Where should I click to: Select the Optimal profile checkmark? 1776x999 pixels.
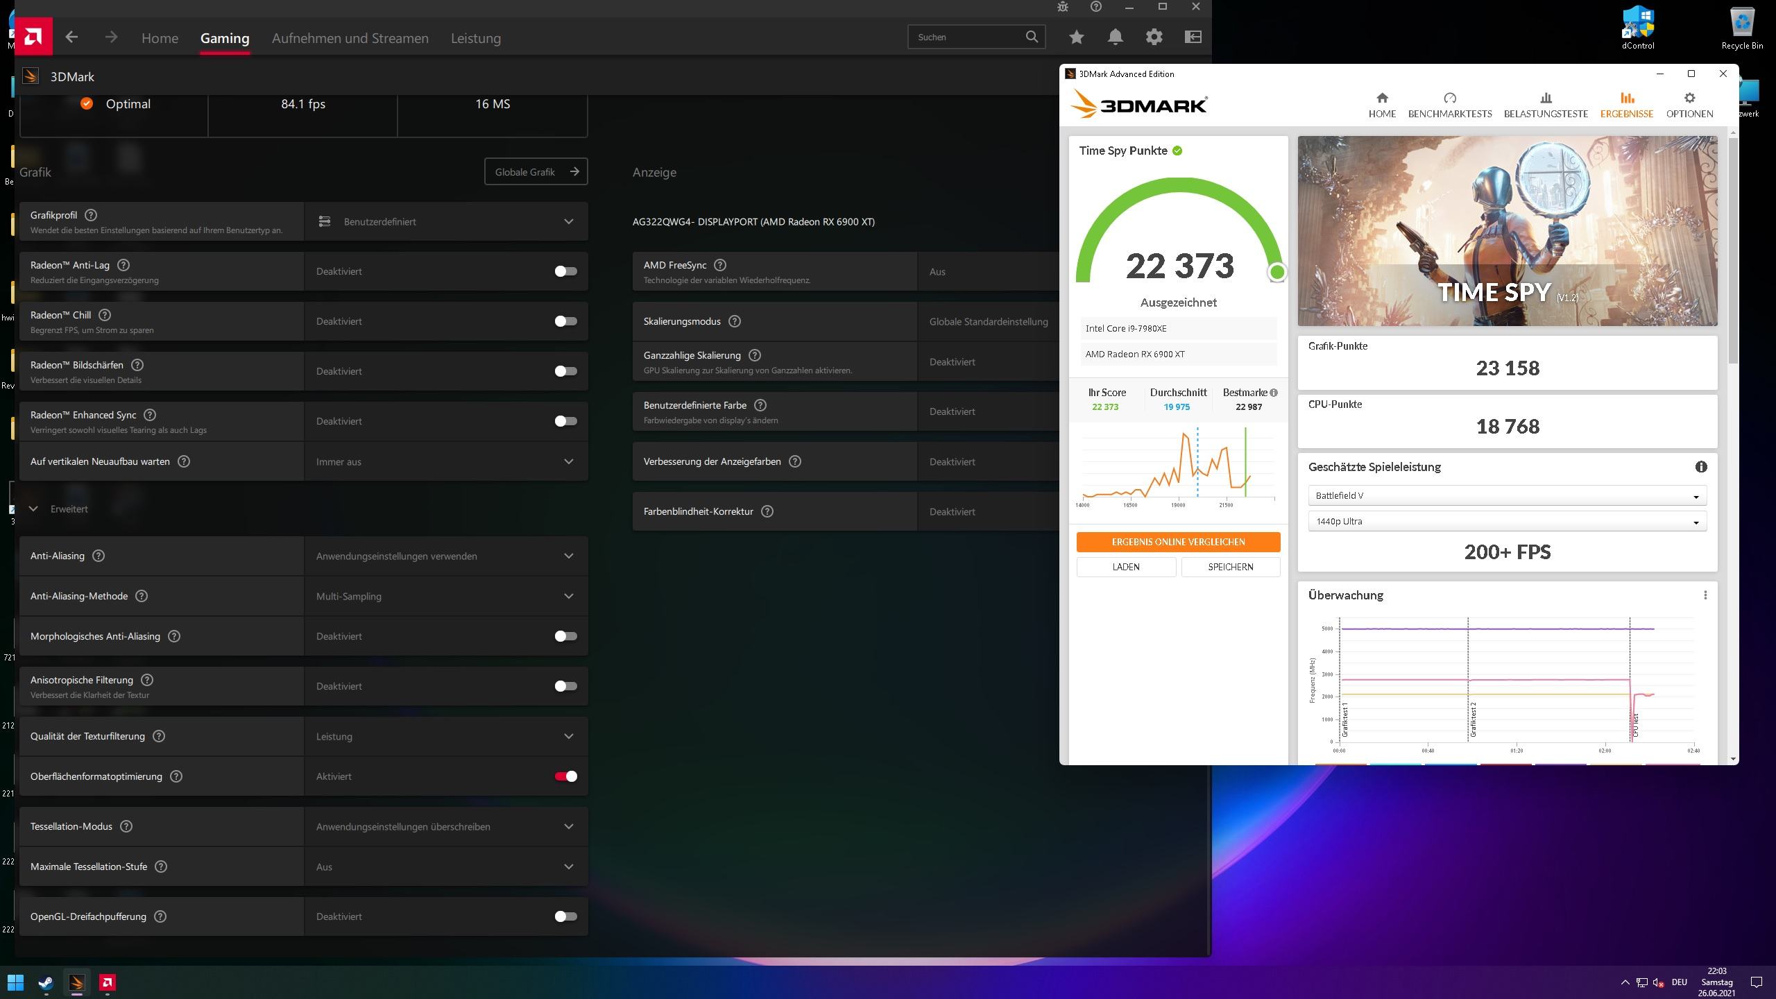click(87, 103)
